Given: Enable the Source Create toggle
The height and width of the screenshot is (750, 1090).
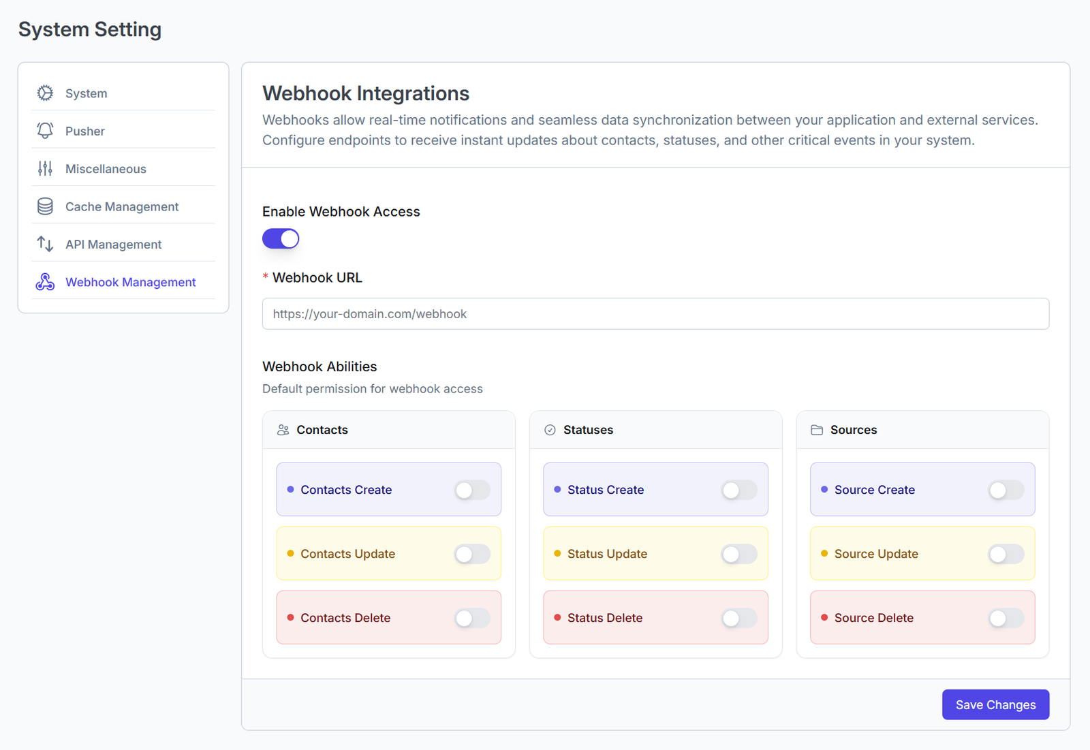Looking at the screenshot, I should point(1006,490).
